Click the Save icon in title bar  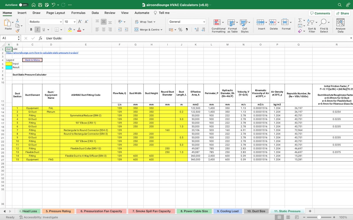point(40,5)
